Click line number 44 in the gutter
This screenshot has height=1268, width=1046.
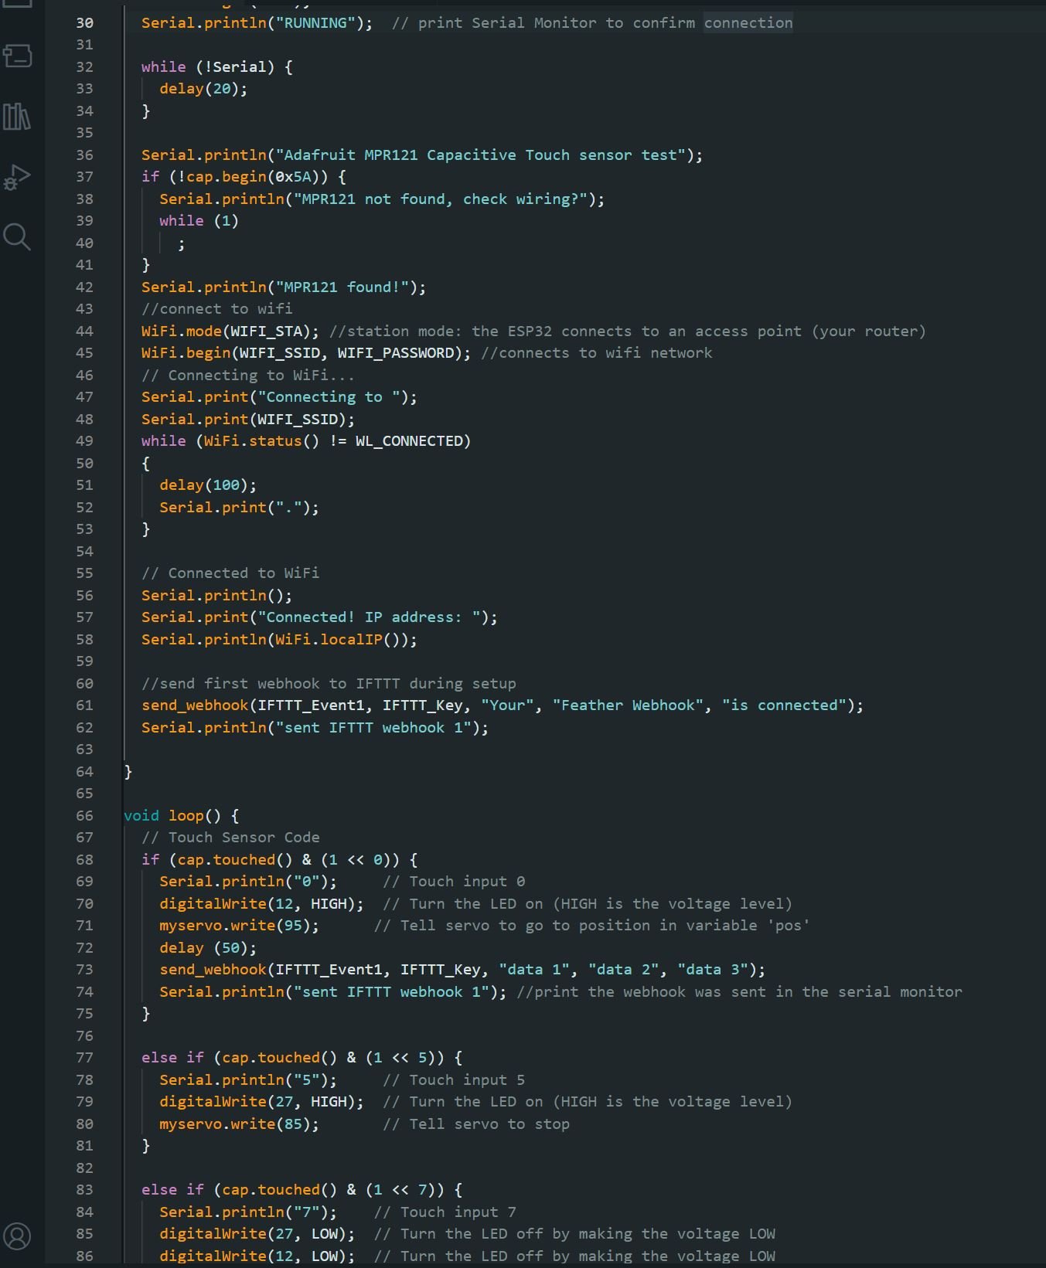[84, 331]
